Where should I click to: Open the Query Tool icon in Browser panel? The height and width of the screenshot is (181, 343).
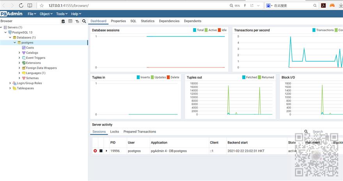point(63,21)
